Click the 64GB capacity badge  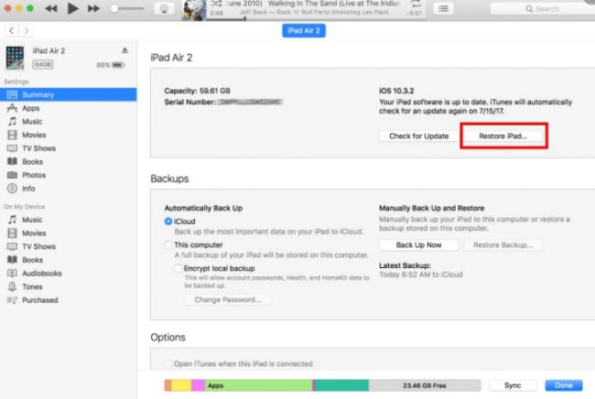(x=43, y=64)
